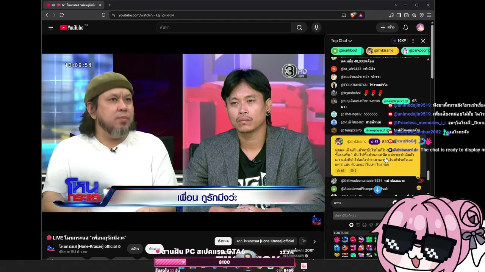
Task: Open the Brave Wallet icon
Action: pyautogui.click(x=407, y=15)
